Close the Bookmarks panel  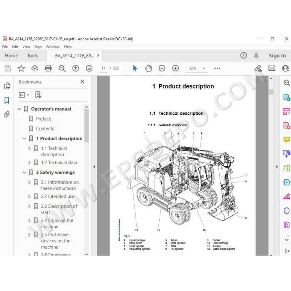(x=82, y=81)
